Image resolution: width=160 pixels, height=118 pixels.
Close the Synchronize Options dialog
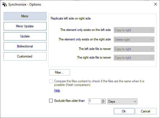(x=156, y=4)
